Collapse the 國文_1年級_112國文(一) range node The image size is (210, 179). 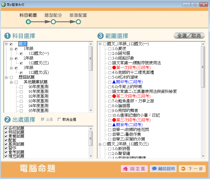coord(100,44)
